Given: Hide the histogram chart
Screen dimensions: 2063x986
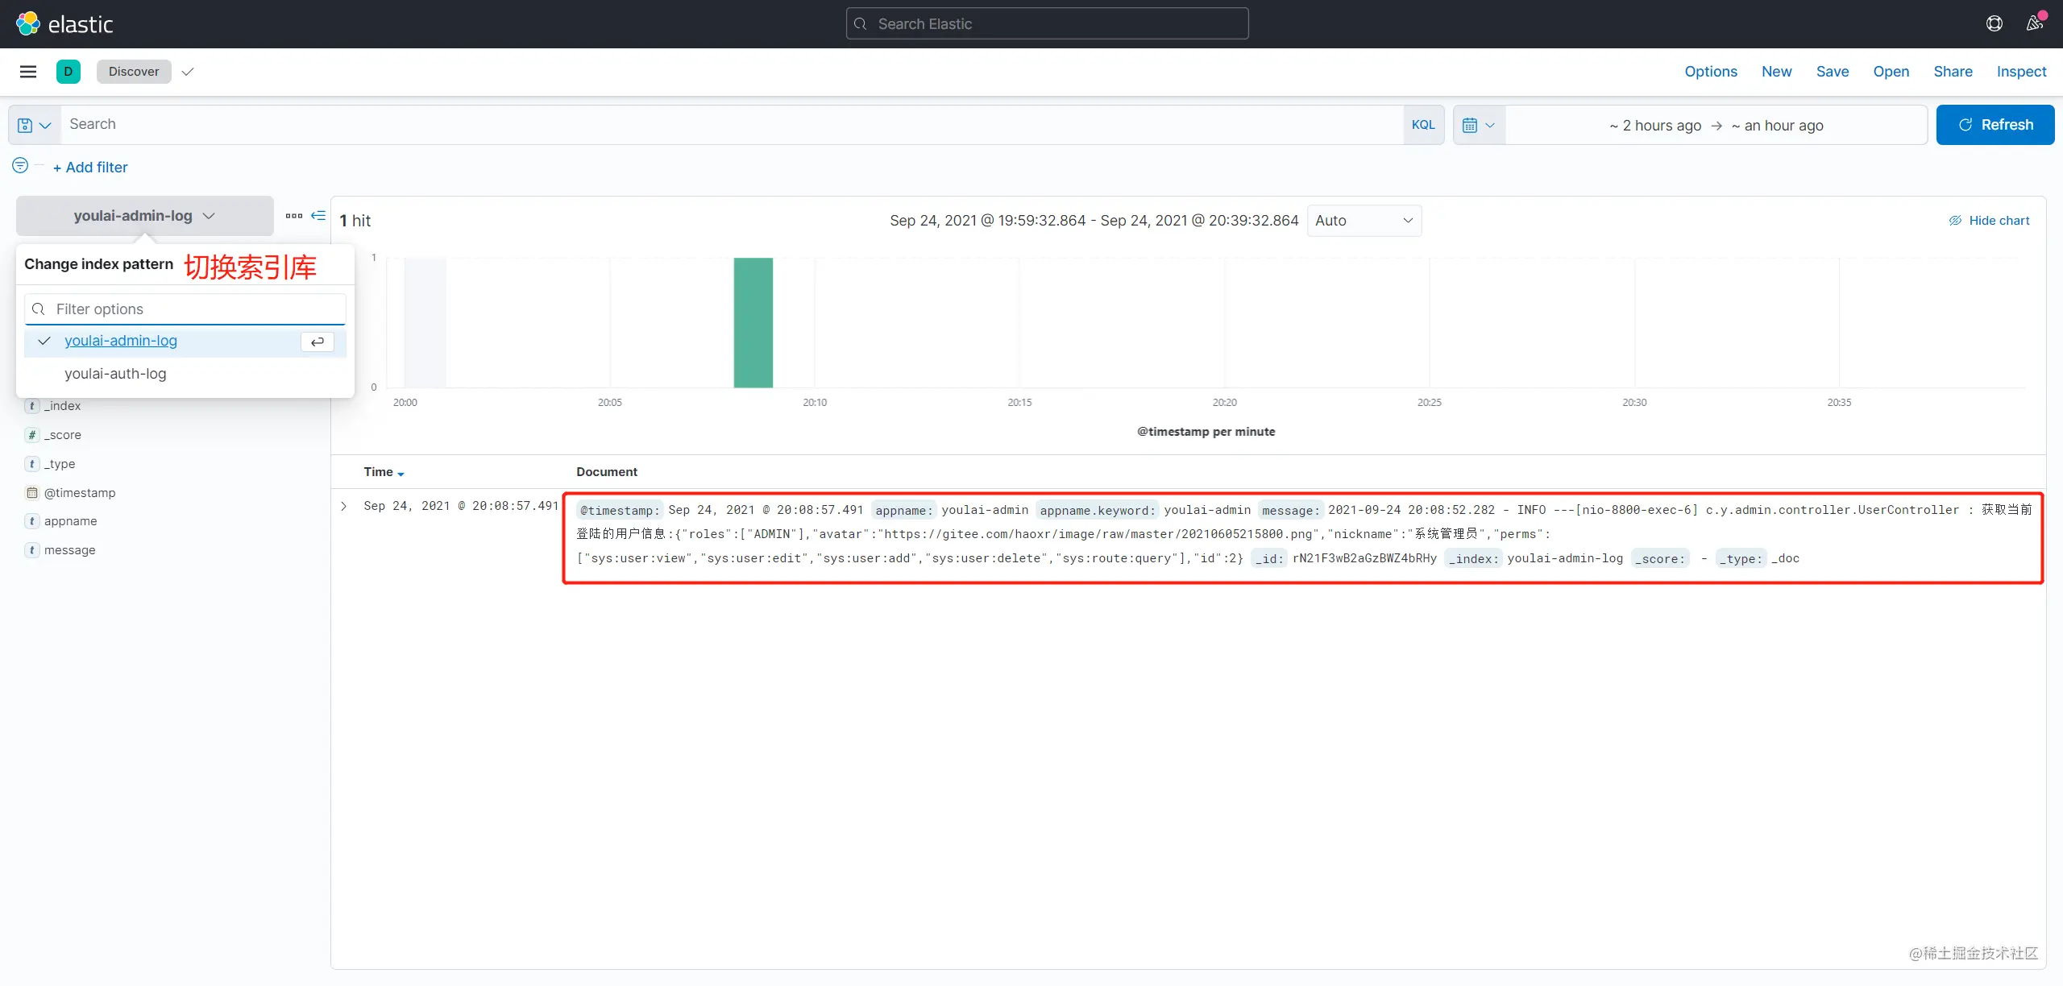Looking at the screenshot, I should (1990, 221).
